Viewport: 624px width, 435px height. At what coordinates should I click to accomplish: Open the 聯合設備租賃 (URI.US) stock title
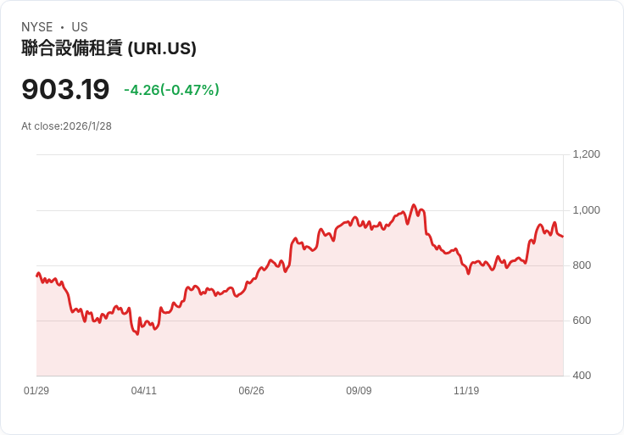109,48
